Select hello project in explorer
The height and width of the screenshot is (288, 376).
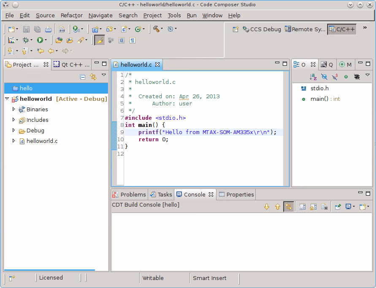pyautogui.click(x=56, y=88)
